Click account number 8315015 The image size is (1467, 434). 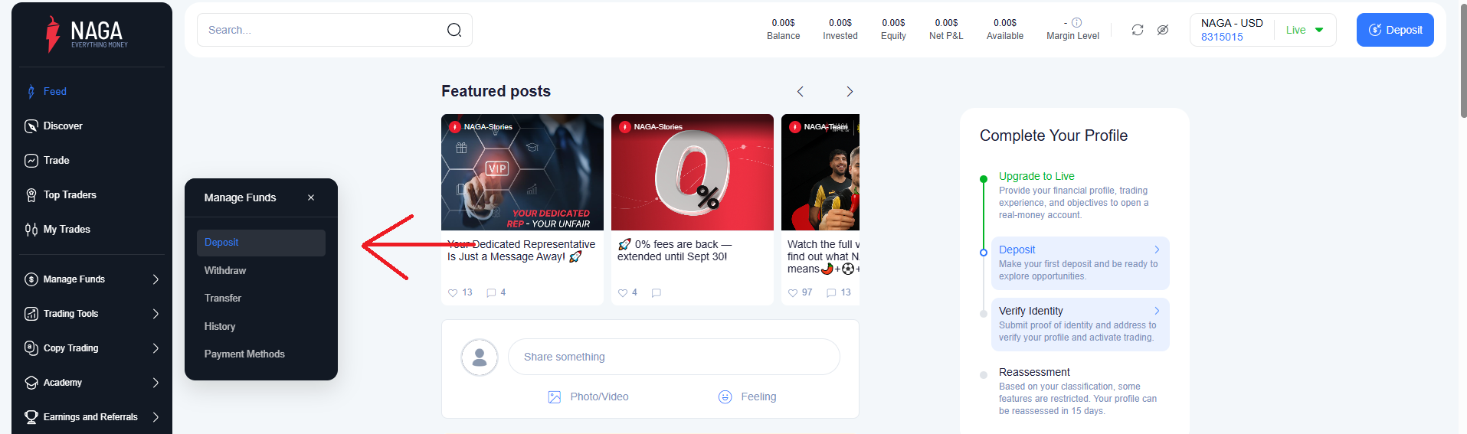[x=1222, y=37]
